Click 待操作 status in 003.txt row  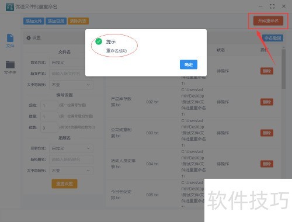click(x=223, y=133)
